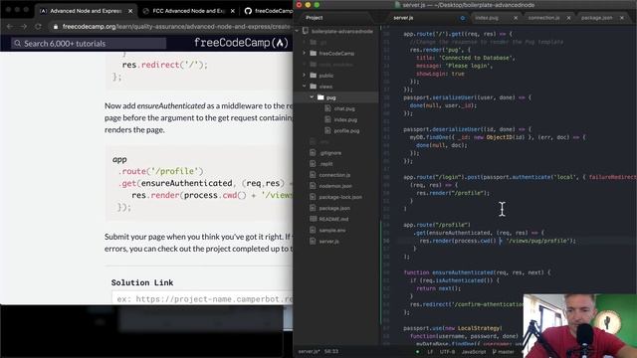Open README.md in project tree

pos(333,219)
